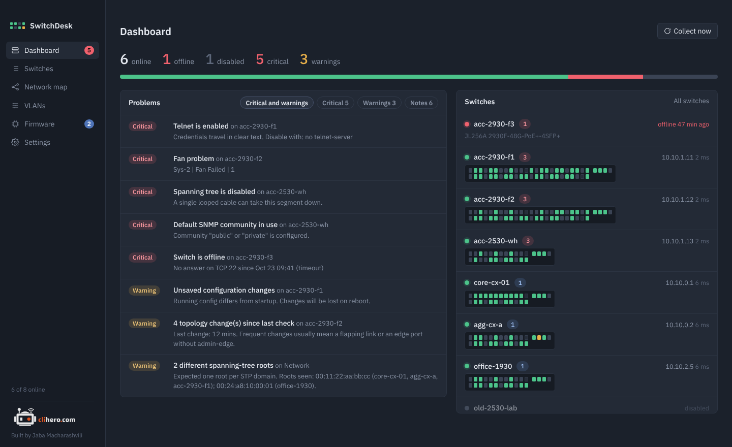Filter problems by Warnings 3
This screenshot has height=447, width=732.
tap(379, 103)
